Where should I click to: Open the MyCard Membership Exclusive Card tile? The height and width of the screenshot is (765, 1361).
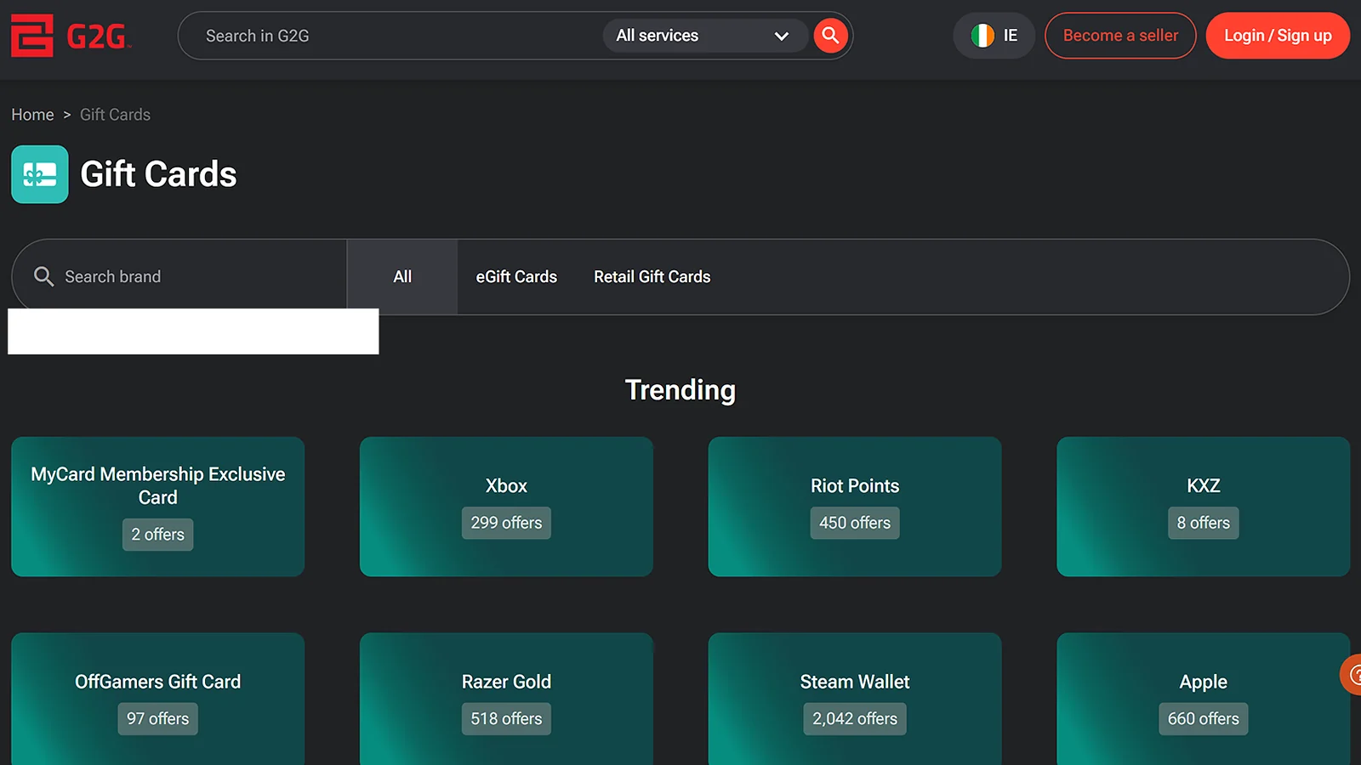click(x=158, y=507)
